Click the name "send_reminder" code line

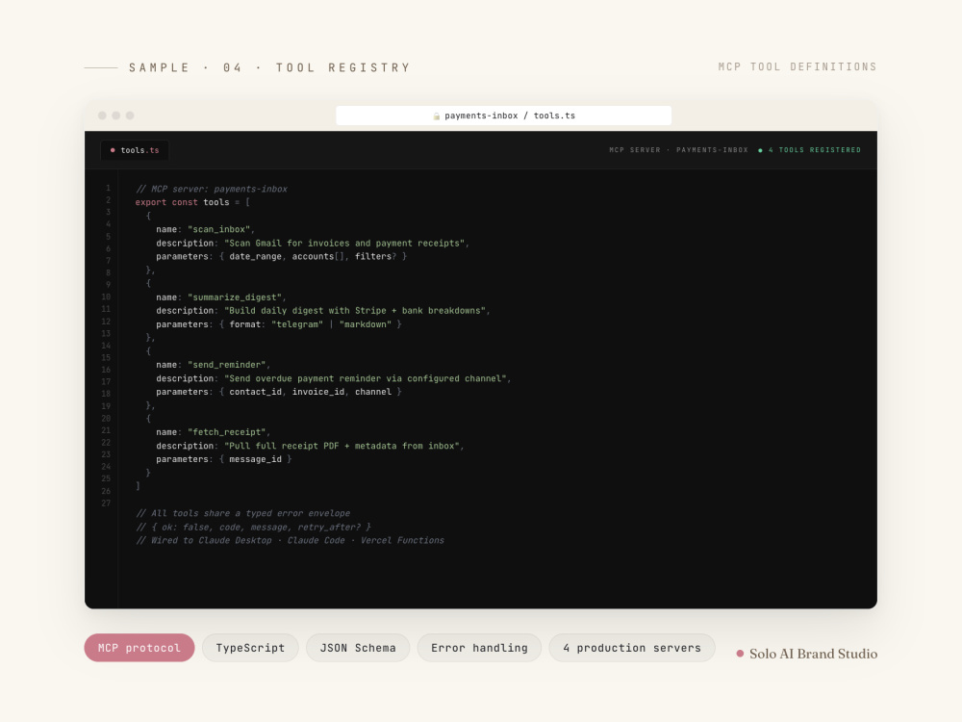(x=213, y=365)
